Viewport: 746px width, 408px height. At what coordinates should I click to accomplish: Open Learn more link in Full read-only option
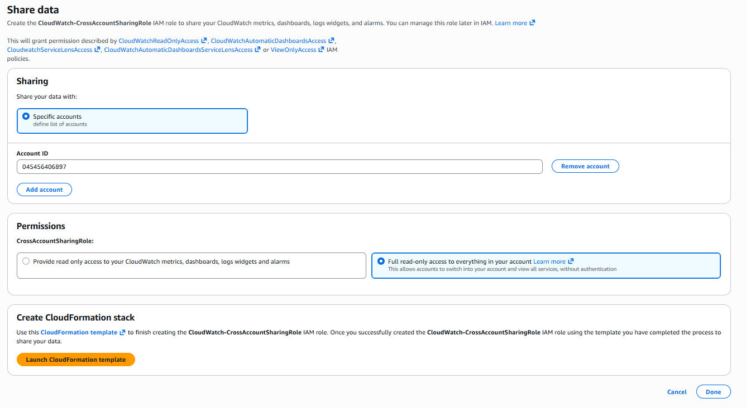(x=553, y=261)
